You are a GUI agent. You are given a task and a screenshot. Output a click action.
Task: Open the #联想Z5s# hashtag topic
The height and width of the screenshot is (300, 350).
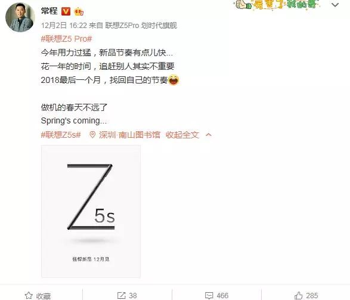tap(61, 135)
